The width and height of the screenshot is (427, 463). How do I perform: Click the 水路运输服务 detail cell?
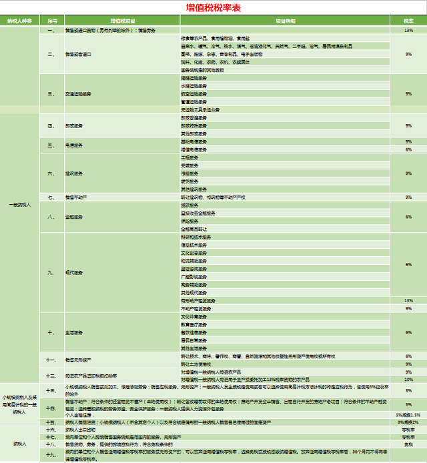coord(286,86)
